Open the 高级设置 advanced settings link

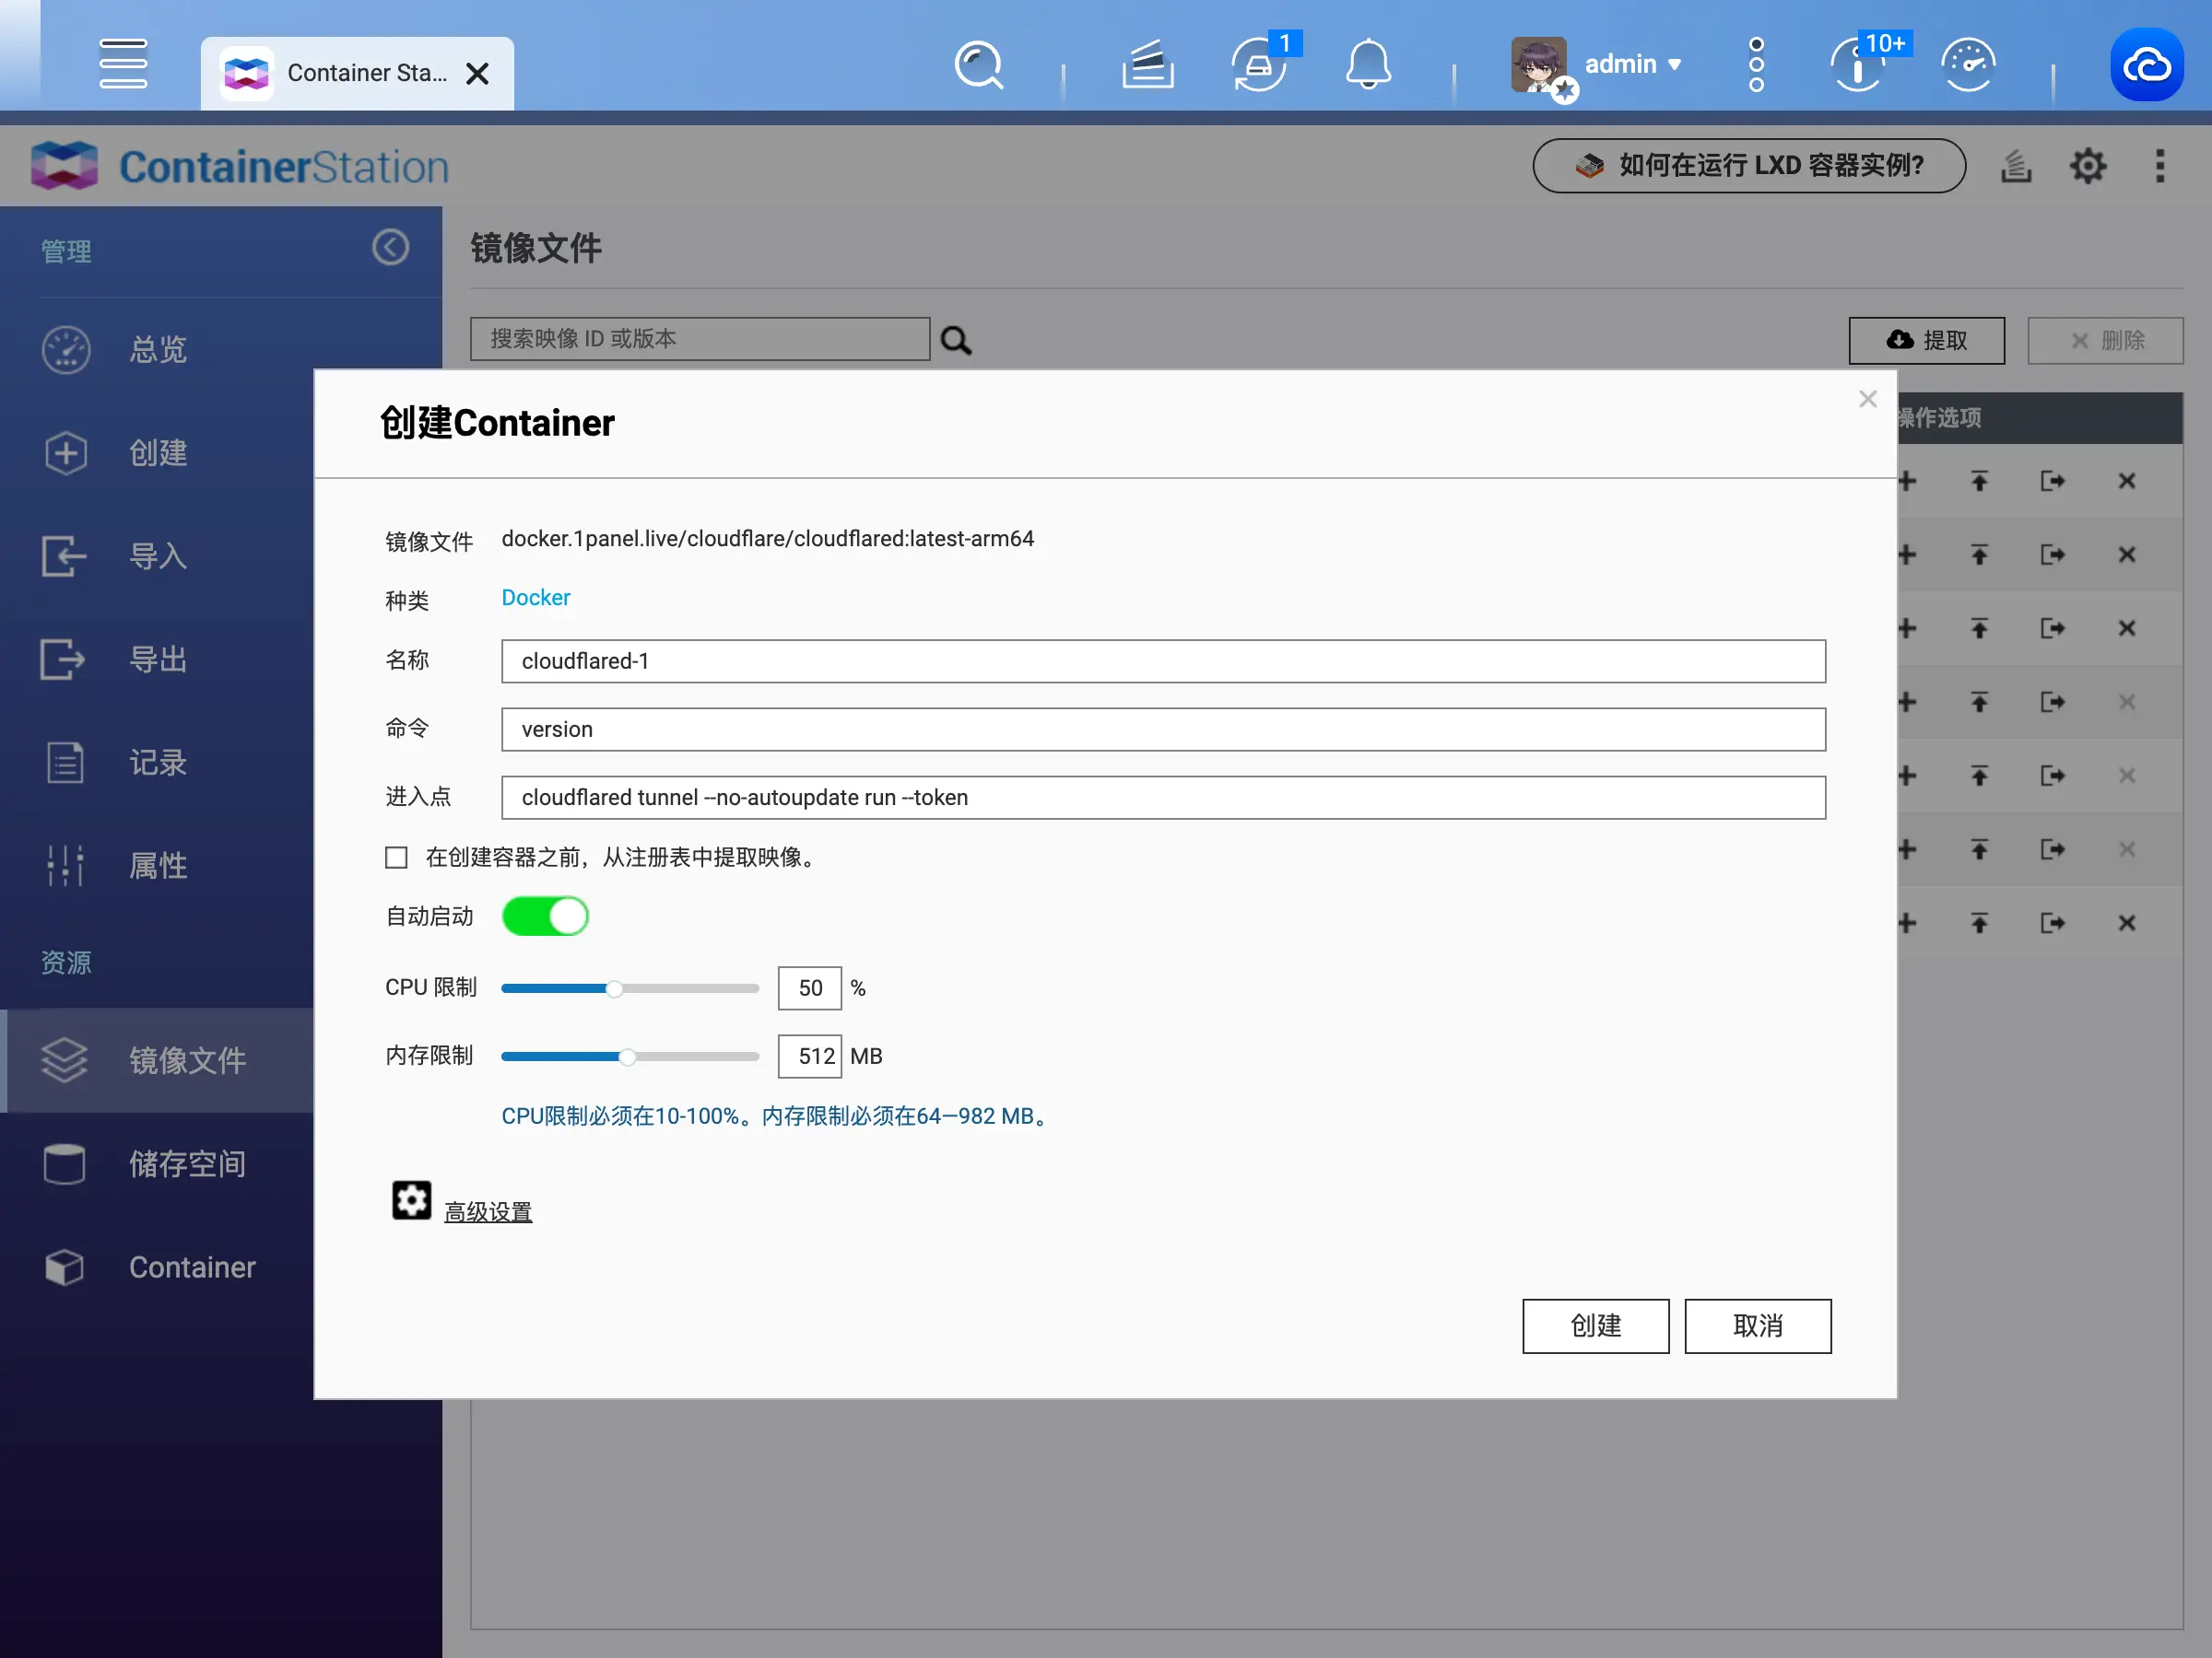[488, 1212]
